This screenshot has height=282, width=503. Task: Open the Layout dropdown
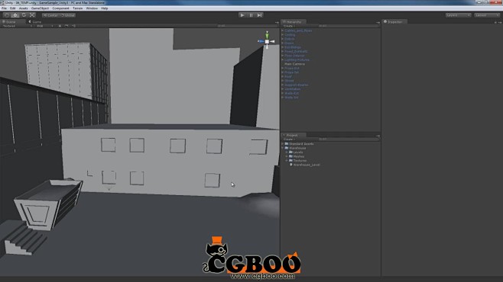pos(487,15)
